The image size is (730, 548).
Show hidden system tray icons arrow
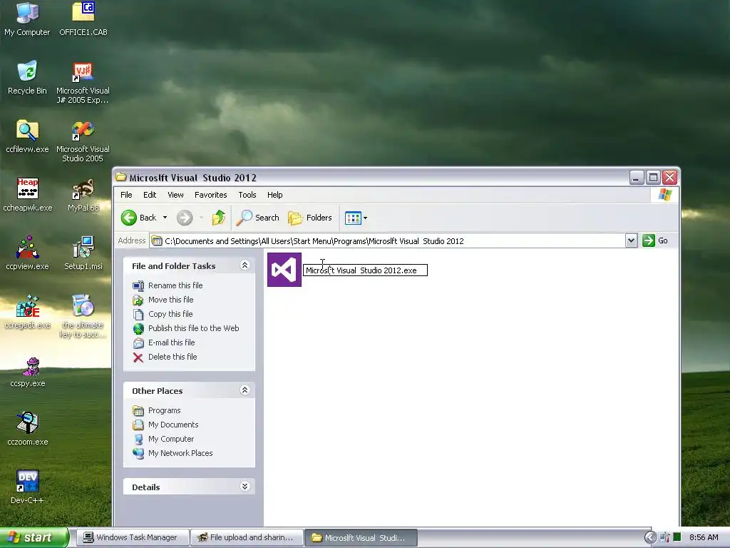(650, 537)
